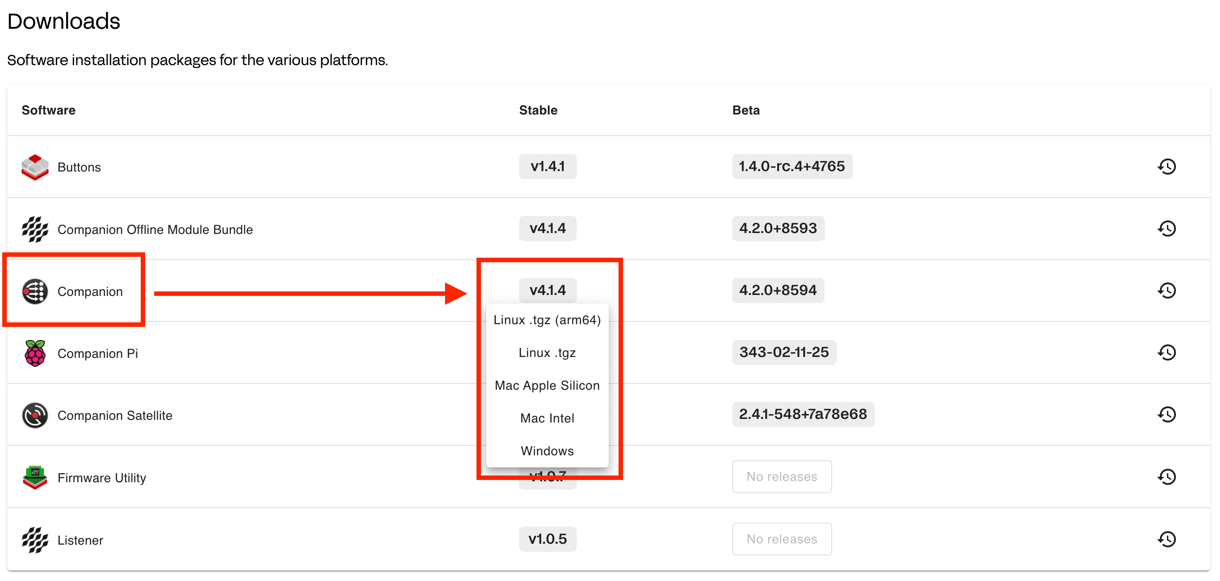Open Companion Pi beta 343-02-11-25 dropdown
The width and height of the screenshot is (1220, 581).
pos(784,352)
